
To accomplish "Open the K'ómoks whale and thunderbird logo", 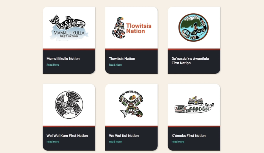I will (194, 105).
